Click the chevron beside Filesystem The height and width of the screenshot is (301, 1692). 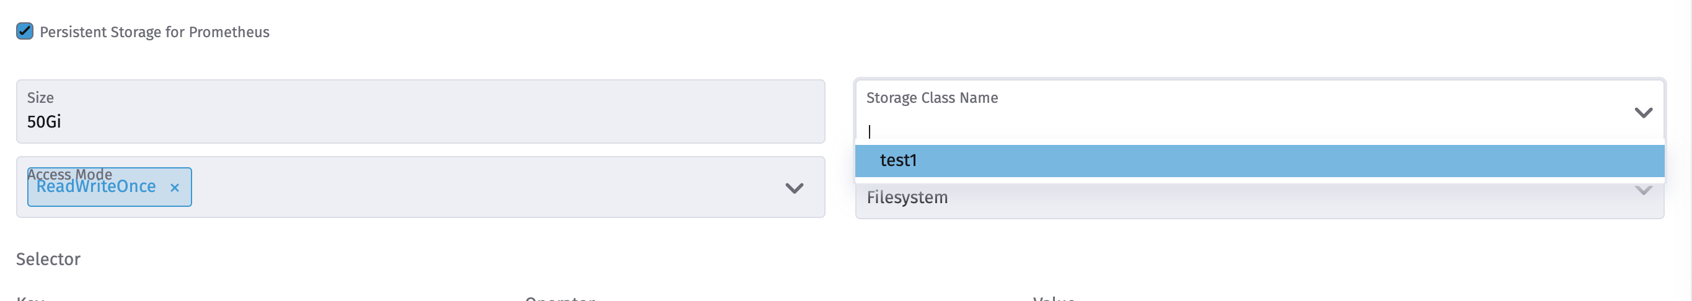coord(1643,192)
